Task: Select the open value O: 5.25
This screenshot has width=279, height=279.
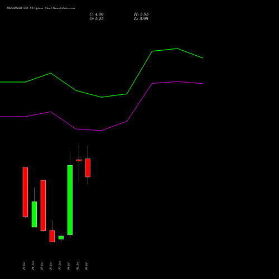Action: tap(97, 19)
